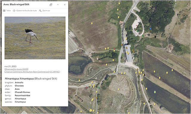Close the Black-winged Stilt popup
The width and height of the screenshot is (191, 114).
pos(65,5)
